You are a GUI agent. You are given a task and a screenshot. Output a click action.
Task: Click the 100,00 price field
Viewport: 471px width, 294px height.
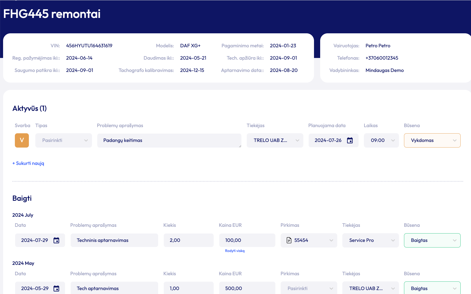pos(247,240)
